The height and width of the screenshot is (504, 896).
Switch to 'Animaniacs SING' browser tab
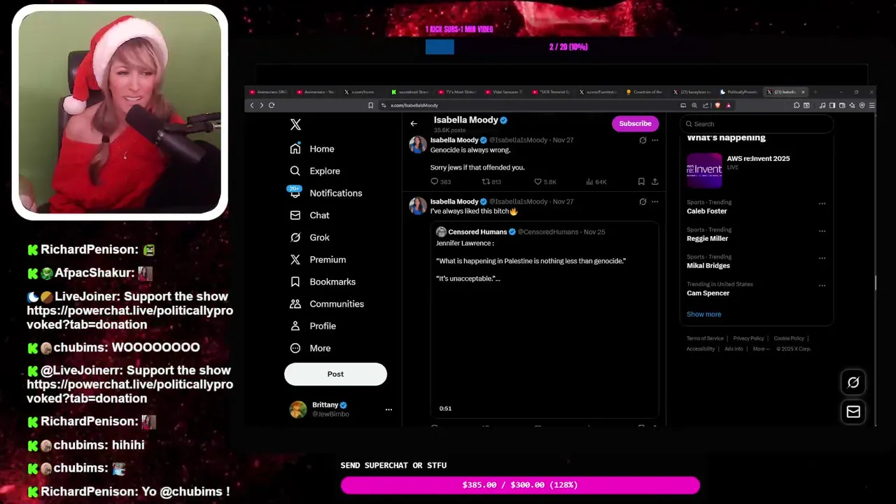(x=269, y=92)
